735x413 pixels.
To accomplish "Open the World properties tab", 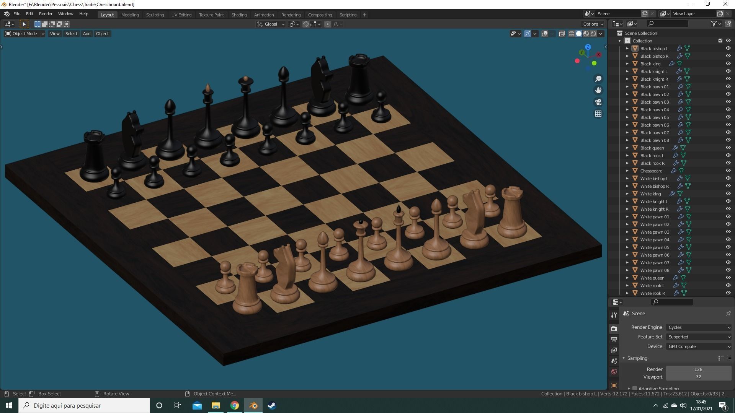I will tap(614, 372).
